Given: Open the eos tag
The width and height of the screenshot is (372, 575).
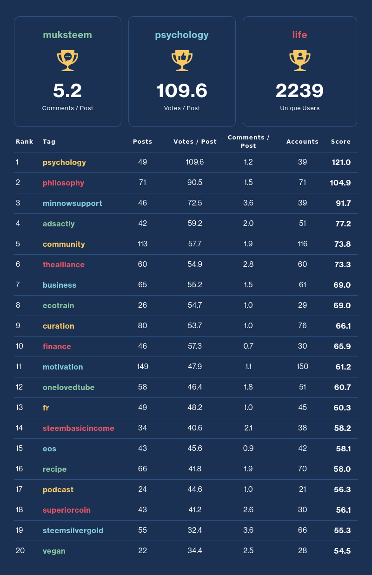Looking at the screenshot, I should (49, 449).
